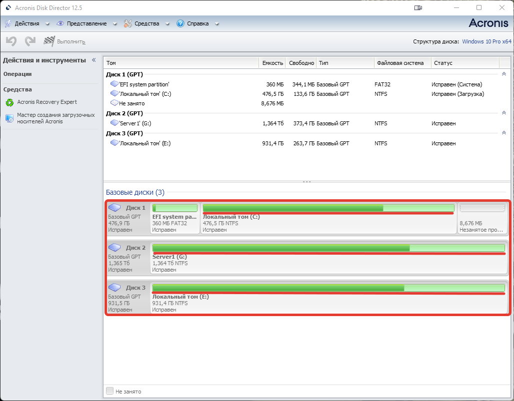The width and height of the screenshot is (514, 401).
Task: Select the 'Локальный том' (C:) row name
Action: point(145,94)
